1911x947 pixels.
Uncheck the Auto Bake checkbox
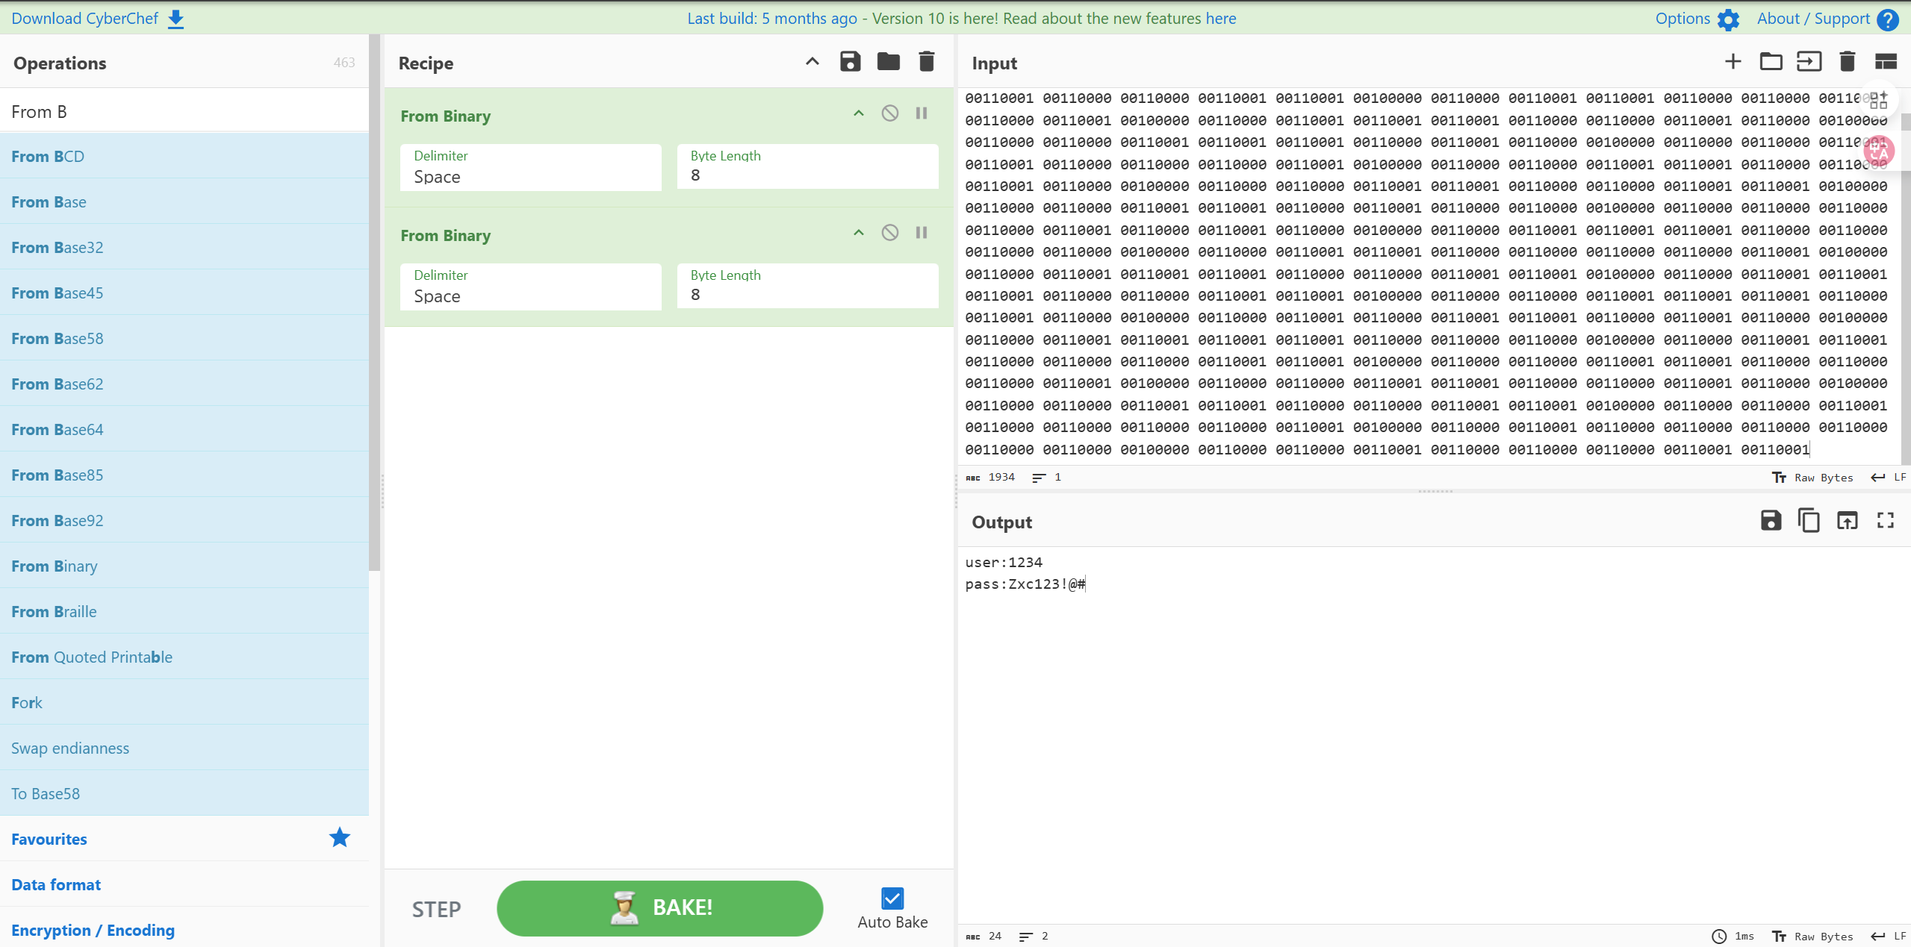[892, 898]
